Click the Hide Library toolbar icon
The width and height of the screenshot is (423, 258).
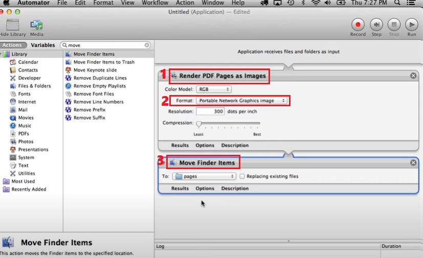tap(12, 25)
